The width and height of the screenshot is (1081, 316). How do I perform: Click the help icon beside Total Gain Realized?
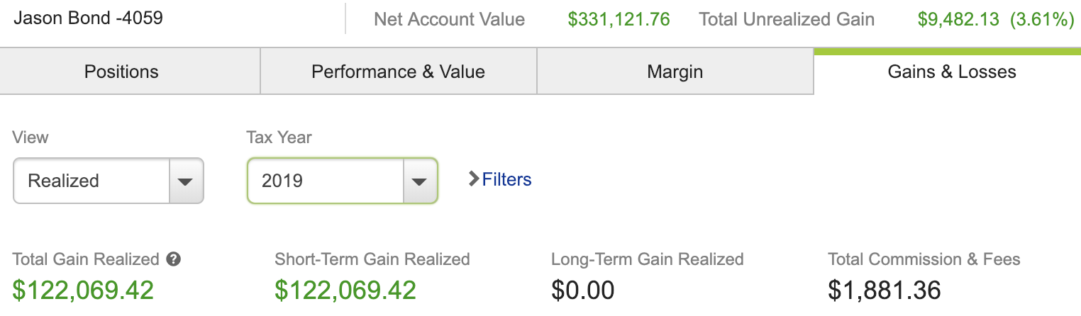[174, 259]
